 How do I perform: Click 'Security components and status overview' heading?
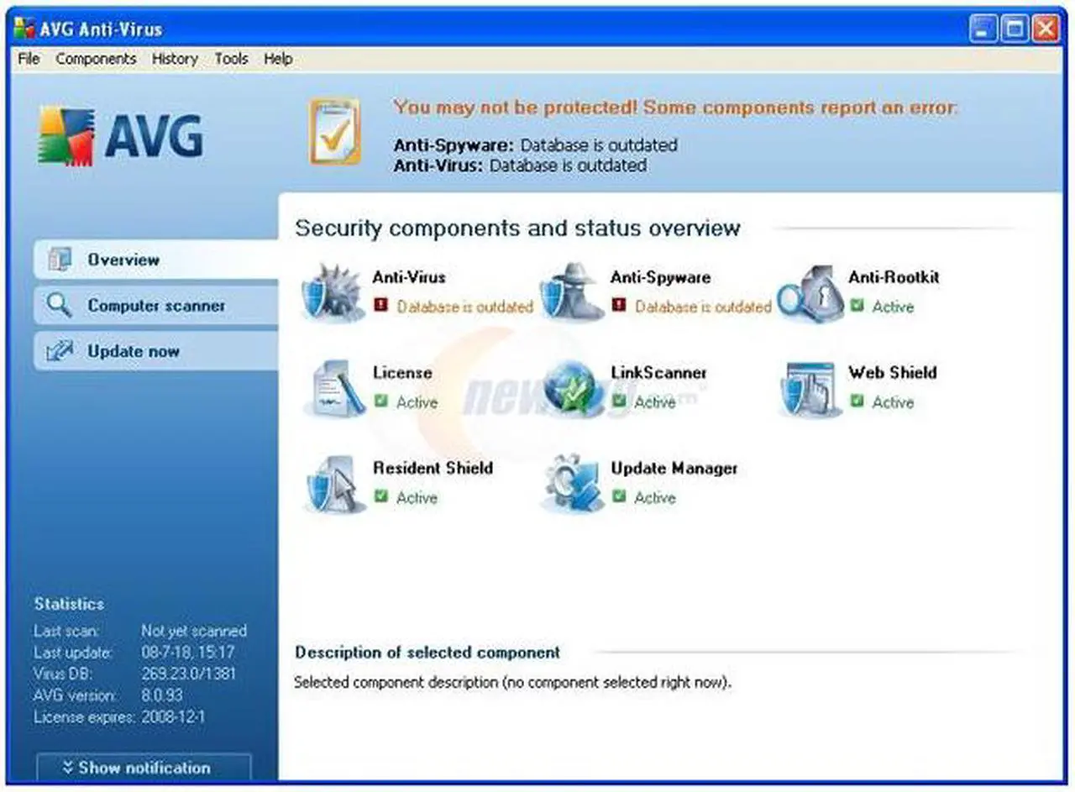(518, 228)
